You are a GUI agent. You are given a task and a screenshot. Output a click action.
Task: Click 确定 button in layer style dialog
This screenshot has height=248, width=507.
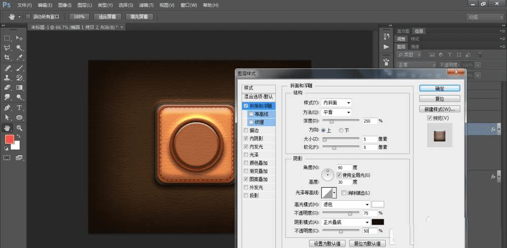440,89
